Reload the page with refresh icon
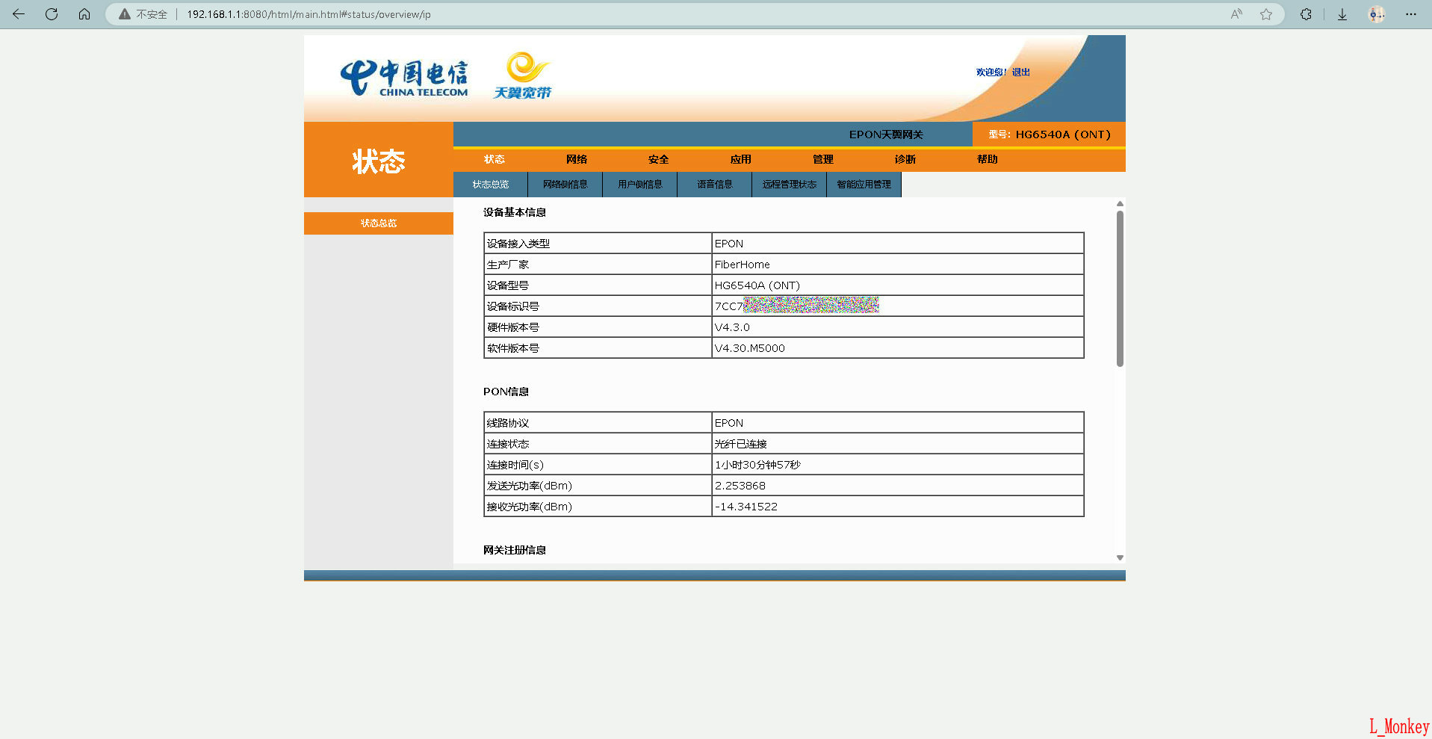The height and width of the screenshot is (739, 1432). pos(52,14)
